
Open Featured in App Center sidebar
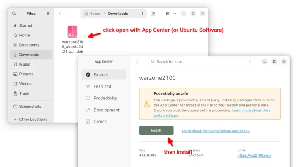[104, 86]
